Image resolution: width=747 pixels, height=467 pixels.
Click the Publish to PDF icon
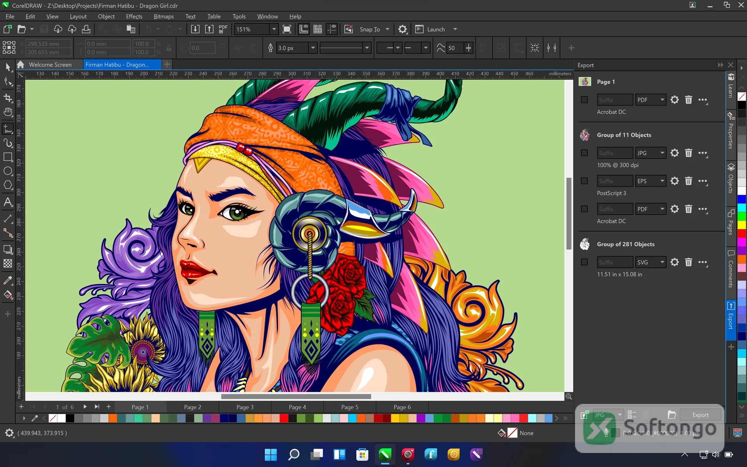pyautogui.click(x=223, y=29)
